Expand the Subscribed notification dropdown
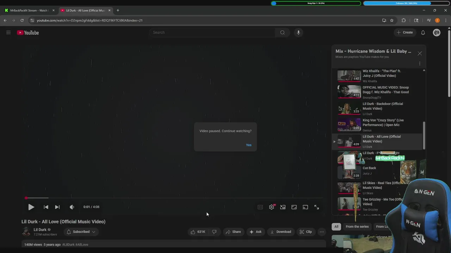This screenshot has width=451, height=253. tap(81, 232)
